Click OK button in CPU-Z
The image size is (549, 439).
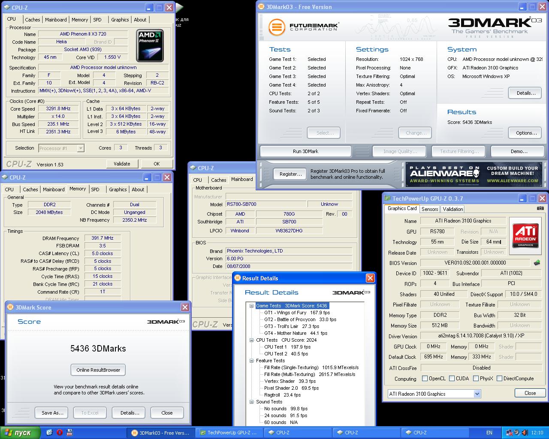tap(157, 164)
